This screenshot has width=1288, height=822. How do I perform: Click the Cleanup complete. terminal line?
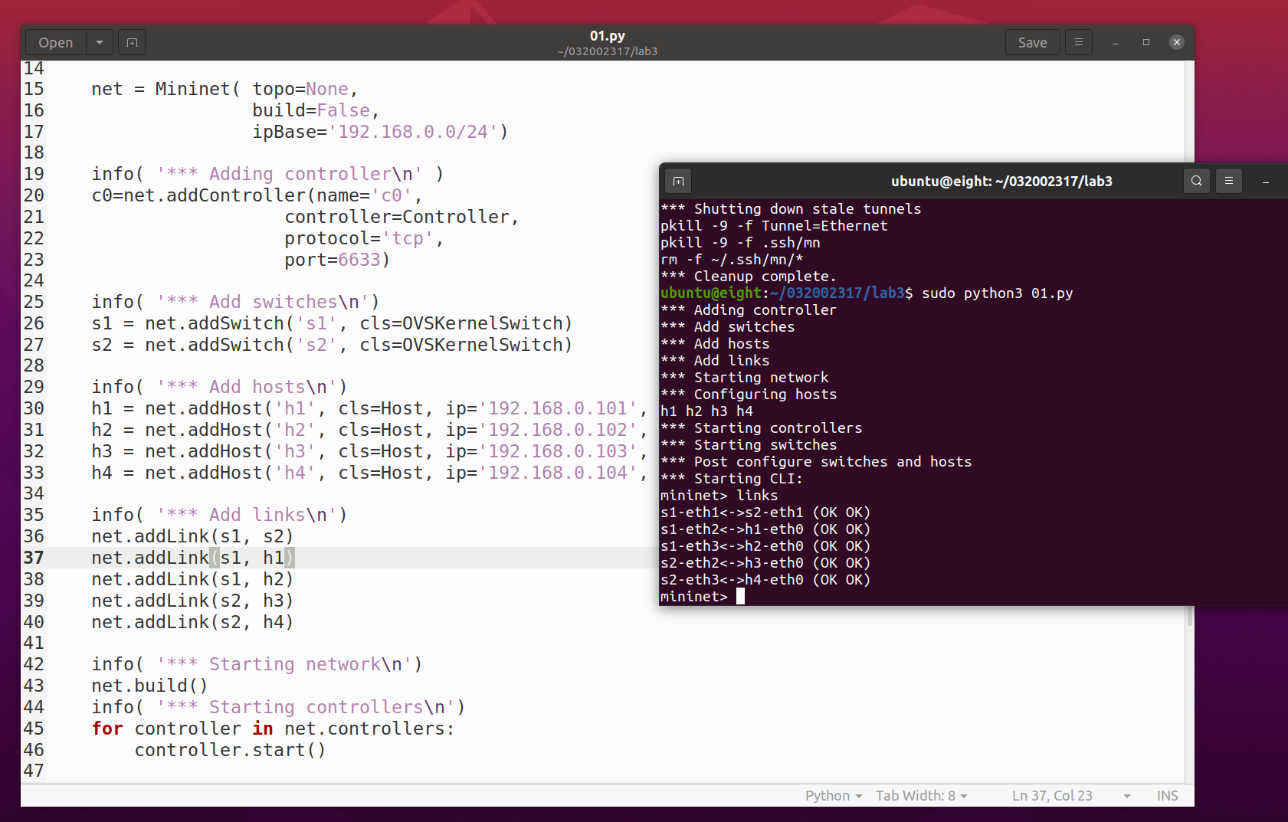pos(749,277)
